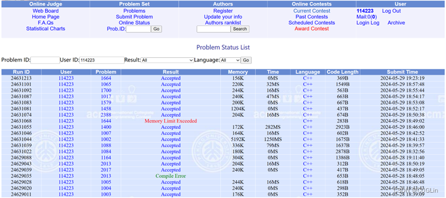The height and width of the screenshot is (198, 446).
Task: Expand the Result filter dropdown
Action: pyautogui.click(x=168, y=60)
